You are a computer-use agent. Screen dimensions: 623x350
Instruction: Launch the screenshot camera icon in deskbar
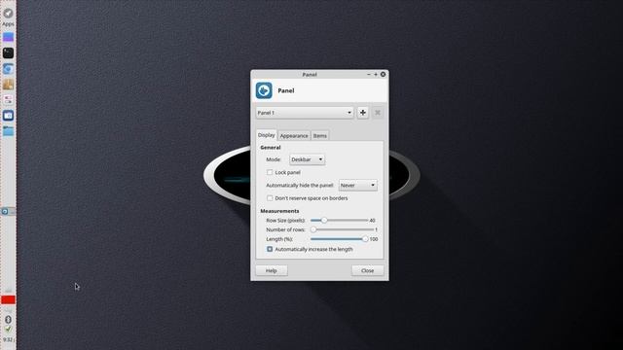click(8, 116)
